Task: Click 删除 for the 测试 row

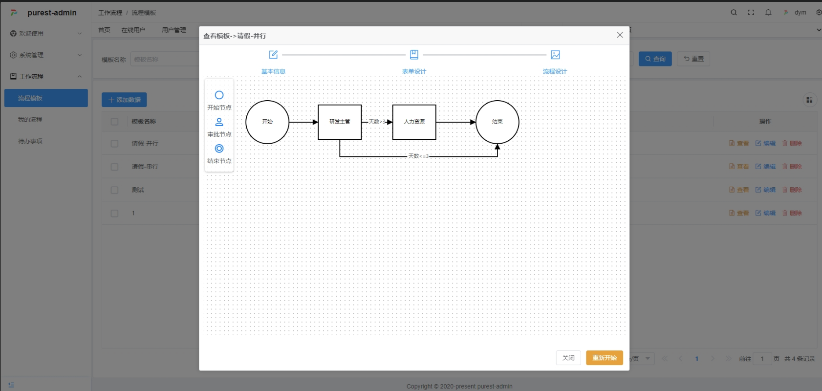Action: 792,190
